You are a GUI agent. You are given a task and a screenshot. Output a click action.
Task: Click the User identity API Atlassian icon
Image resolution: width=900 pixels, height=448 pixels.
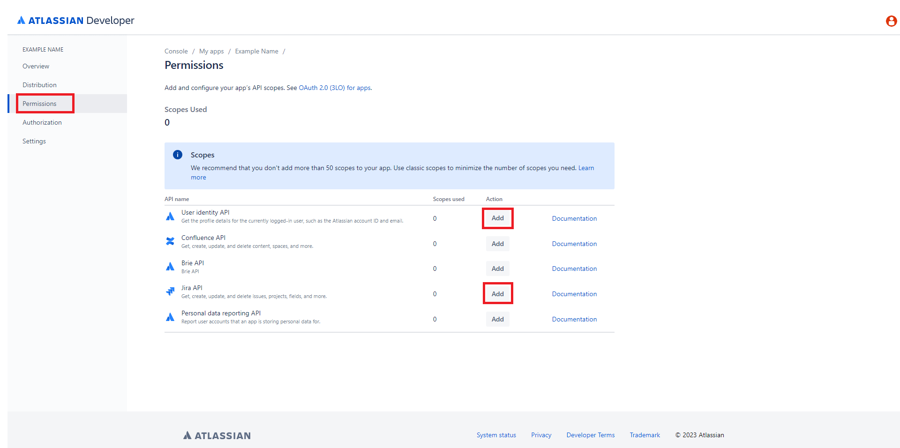(170, 217)
